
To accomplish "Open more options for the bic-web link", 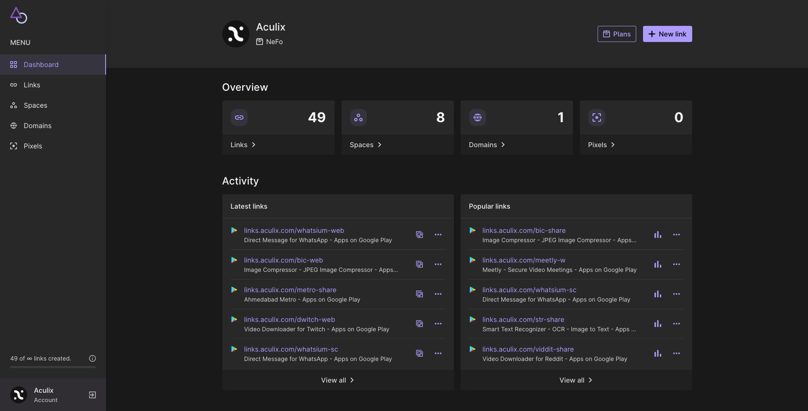I will [x=438, y=264].
